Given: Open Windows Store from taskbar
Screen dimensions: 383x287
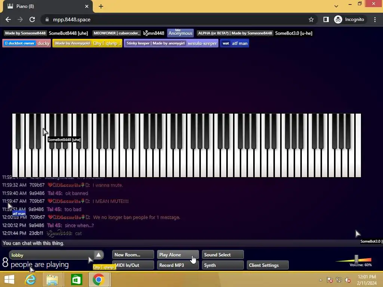Looking at the screenshot, I should [76, 280].
